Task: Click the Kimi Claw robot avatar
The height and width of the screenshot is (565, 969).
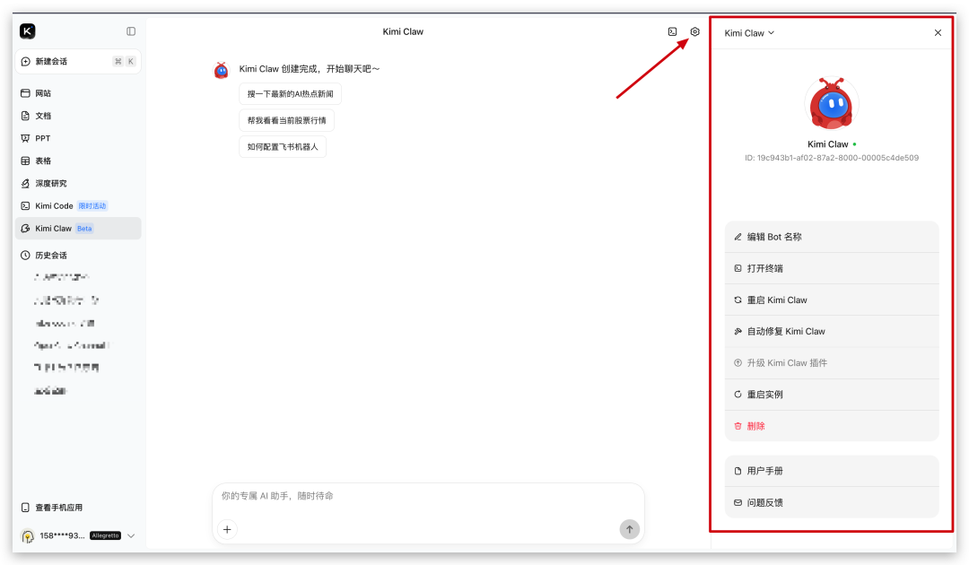Action: 831,106
